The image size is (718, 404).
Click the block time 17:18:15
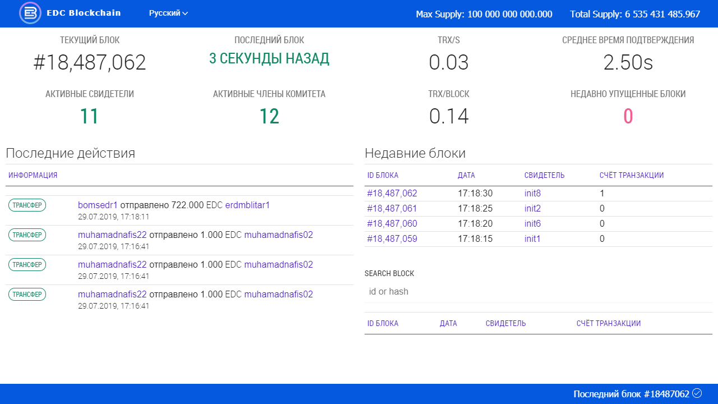(475, 239)
